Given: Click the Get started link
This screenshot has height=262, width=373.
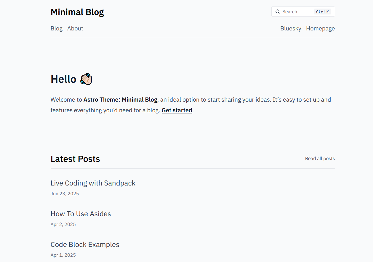Looking at the screenshot, I should pyautogui.click(x=177, y=110).
